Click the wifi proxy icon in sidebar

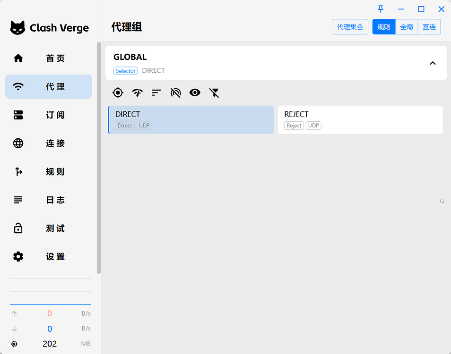tap(18, 86)
